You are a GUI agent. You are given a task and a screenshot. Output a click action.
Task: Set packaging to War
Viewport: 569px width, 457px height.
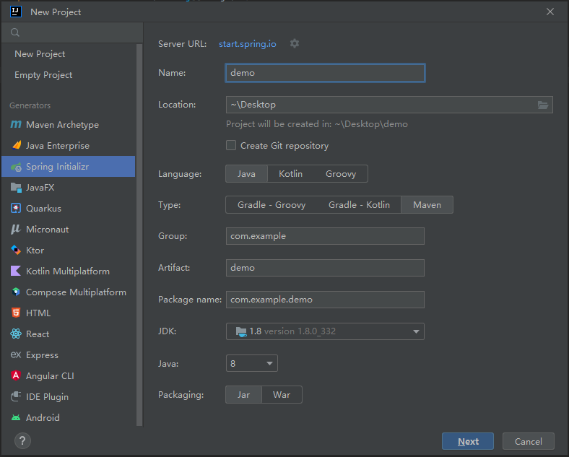click(282, 395)
